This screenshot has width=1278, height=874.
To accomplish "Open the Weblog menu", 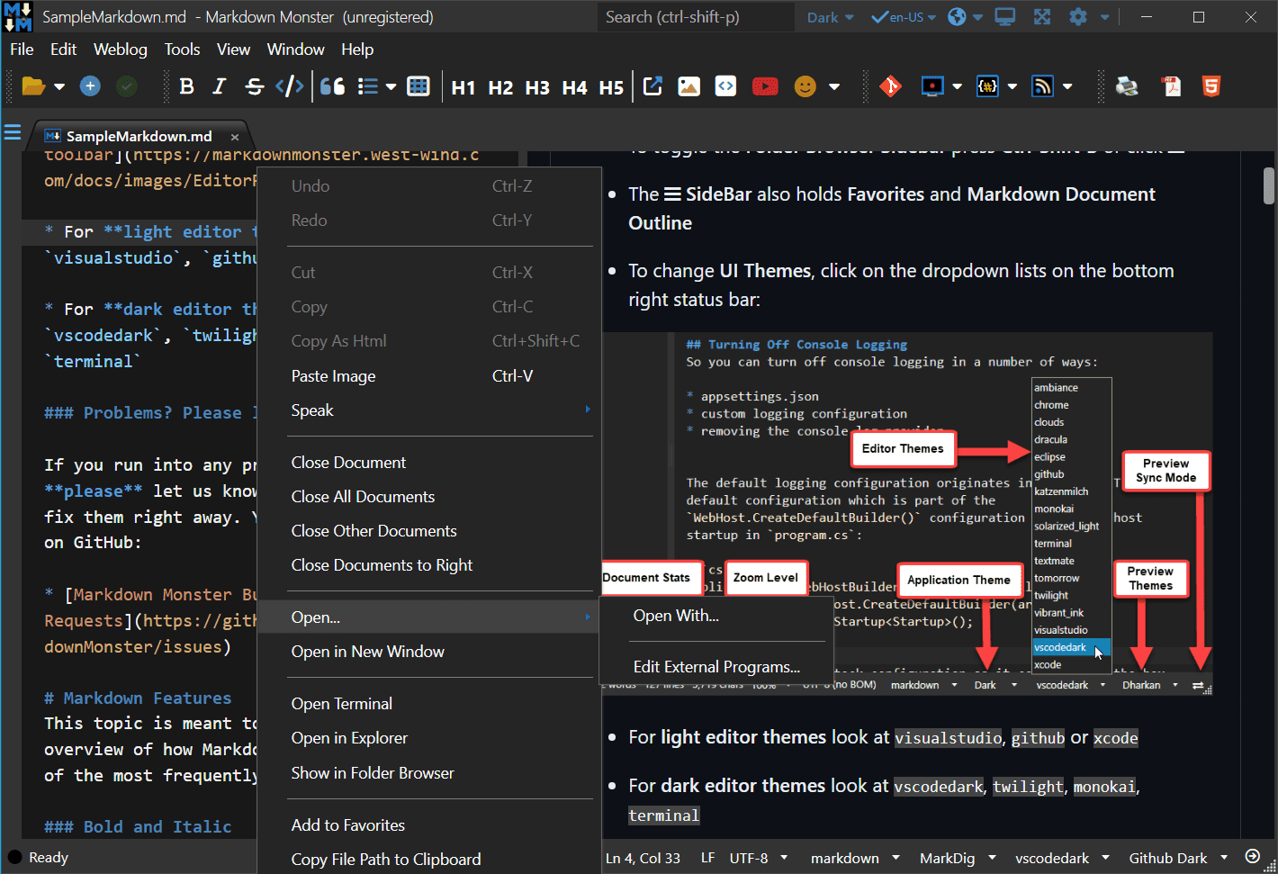I will (x=120, y=50).
